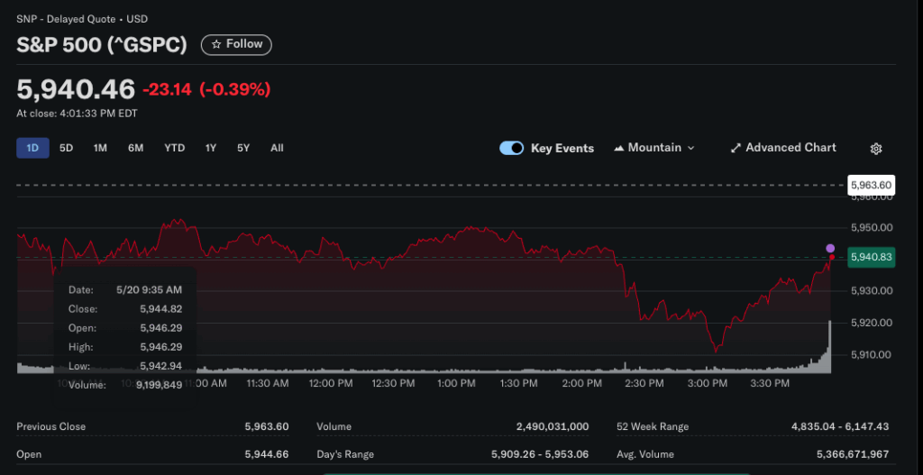Click the 5,940.46 index price
The image size is (923, 475).
click(x=76, y=89)
